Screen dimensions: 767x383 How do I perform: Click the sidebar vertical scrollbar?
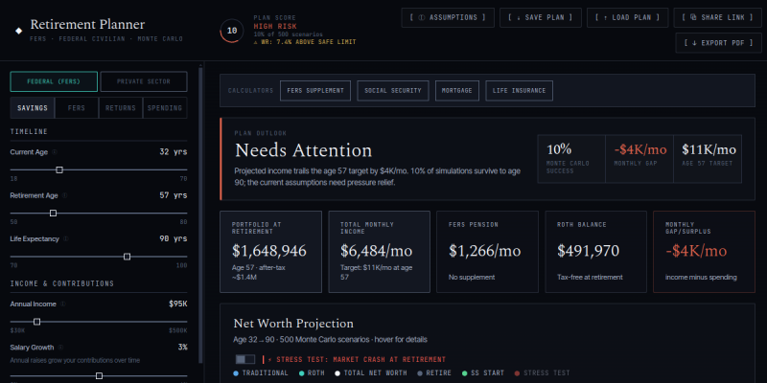[200, 214]
